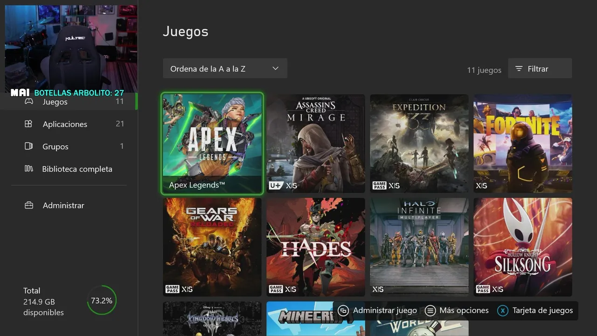Open the Administrar menu item
Screen dimensions: 597x336
(x=69, y=205)
